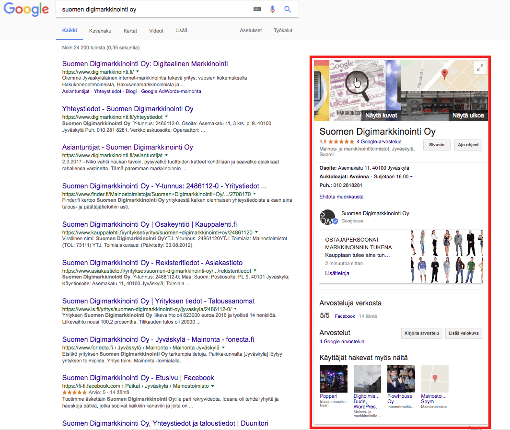Open the Lisää menu
The height and width of the screenshot is (430, 510).
[x=182, y=31]
